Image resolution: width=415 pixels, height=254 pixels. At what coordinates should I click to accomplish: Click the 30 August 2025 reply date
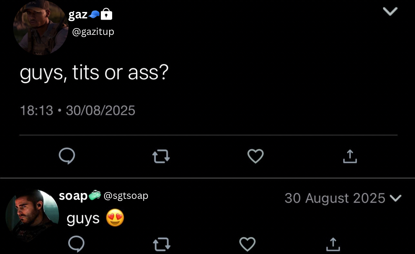335,198
